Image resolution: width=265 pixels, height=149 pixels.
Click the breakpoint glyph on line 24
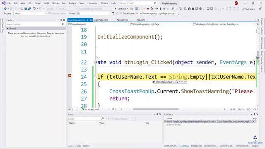coord(70,75)
